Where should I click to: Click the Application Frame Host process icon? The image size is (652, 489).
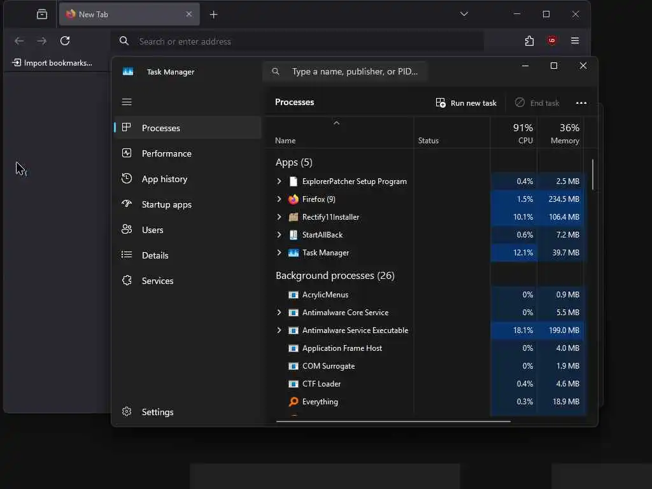point(293,348)
